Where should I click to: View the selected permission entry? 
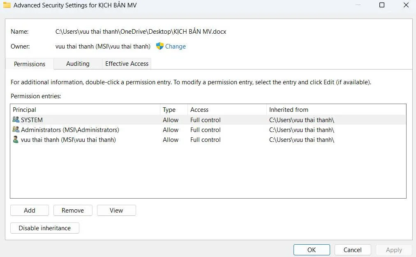(x=116, y=210)
